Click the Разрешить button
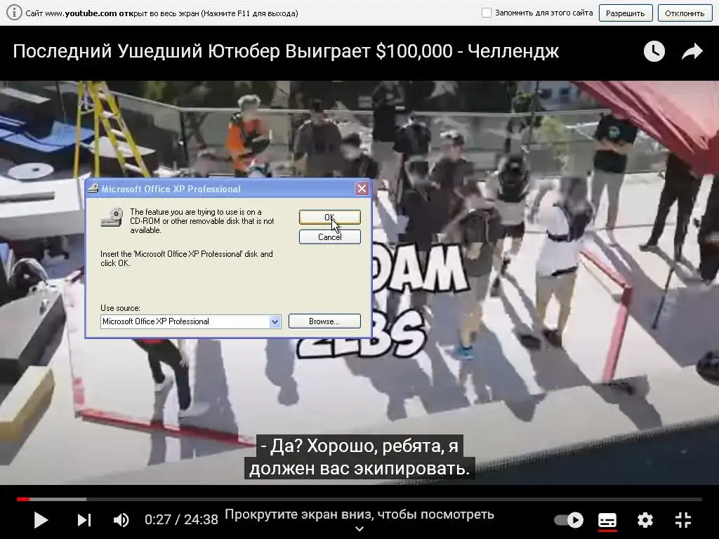The height and width of the screenshot is (539, 719). 626,13
